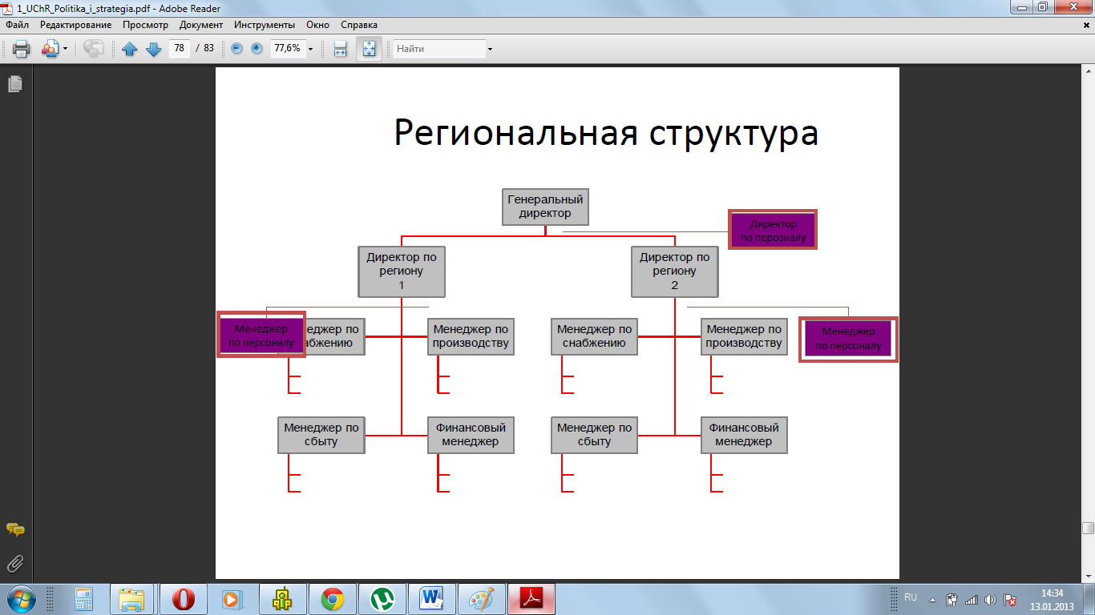Click left purple Менеджер по персоналу box
The image size is (1095, 615).
[x=261, y=334]
